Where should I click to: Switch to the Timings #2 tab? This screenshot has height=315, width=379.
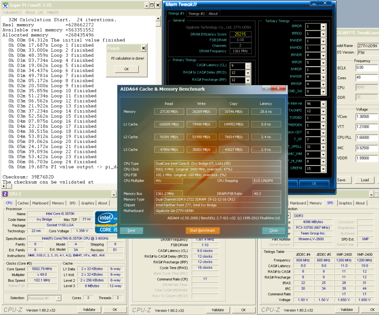[x=196, y=14]
